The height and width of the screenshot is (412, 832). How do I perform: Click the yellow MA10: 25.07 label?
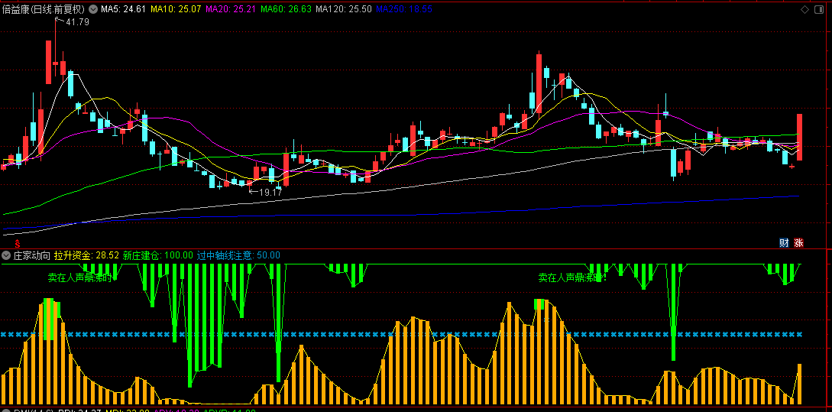pyautogui.click(x=176, y=9)
